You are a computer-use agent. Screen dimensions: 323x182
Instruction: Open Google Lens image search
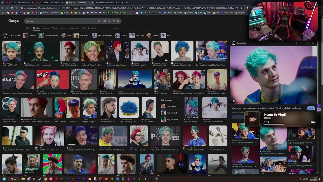[x=114, y=21]
